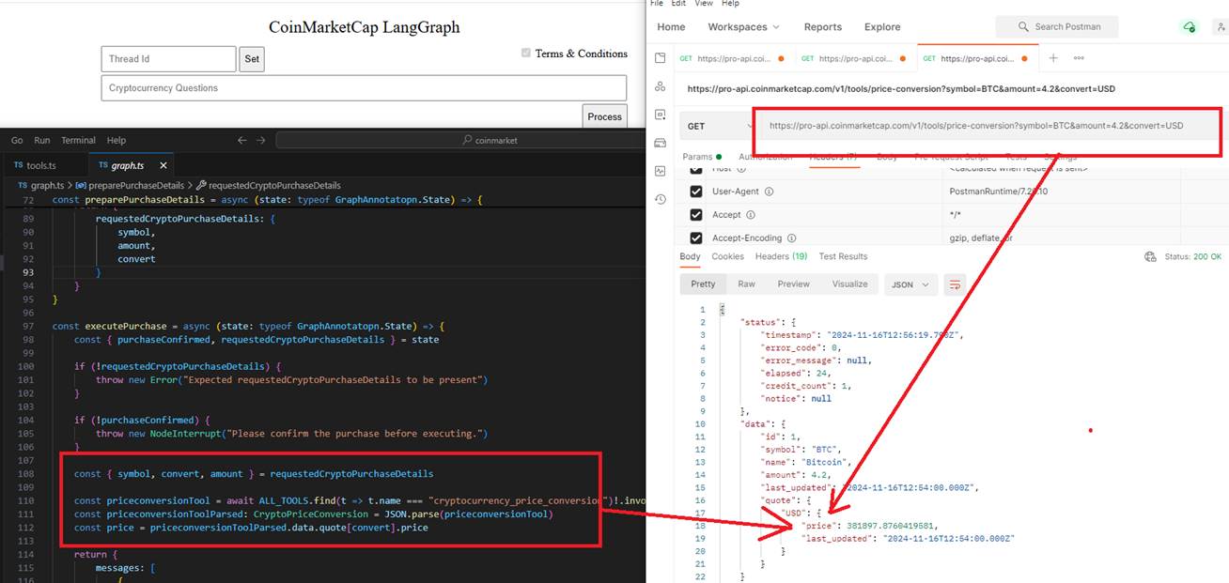
Task: Open the response Headers (19) tab
Action: (781, 256)
